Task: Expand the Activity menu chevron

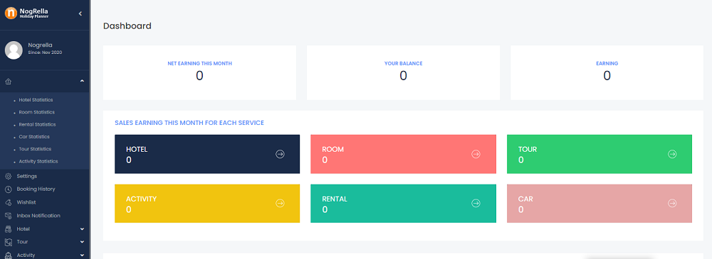Action: [x=82, y=255]
